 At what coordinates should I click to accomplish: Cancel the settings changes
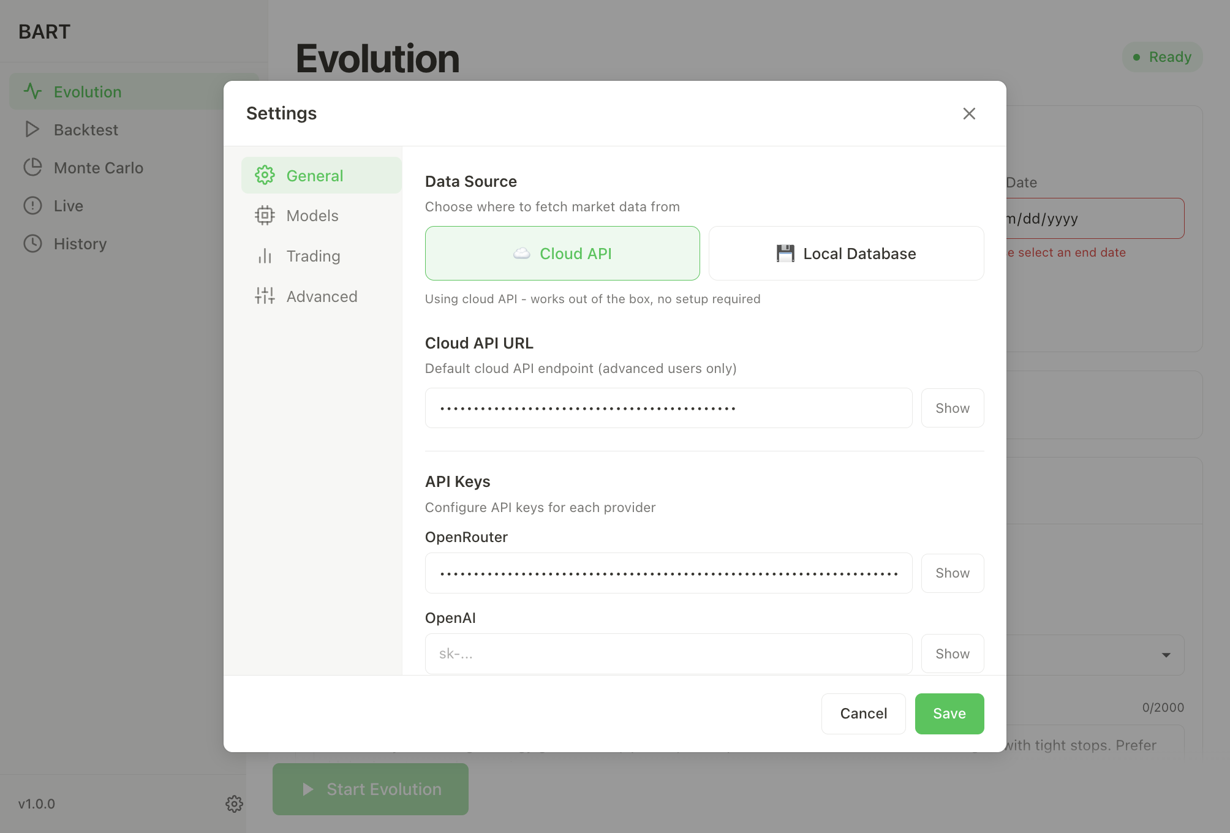point(862,714)
